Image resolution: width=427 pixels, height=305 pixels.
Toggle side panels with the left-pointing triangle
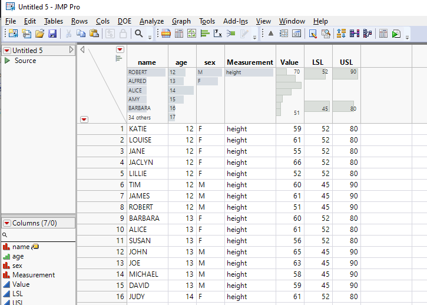pos(82,50)
